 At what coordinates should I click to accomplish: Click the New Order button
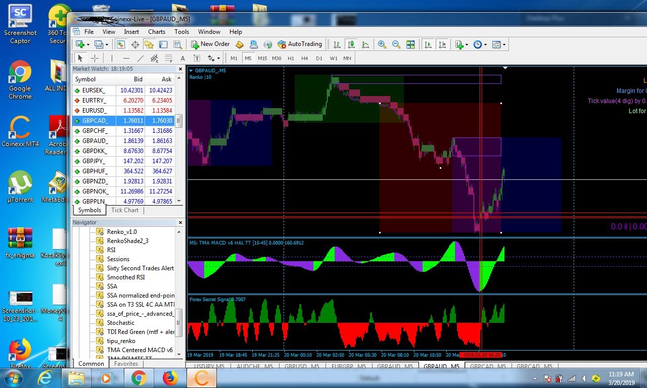210,44
